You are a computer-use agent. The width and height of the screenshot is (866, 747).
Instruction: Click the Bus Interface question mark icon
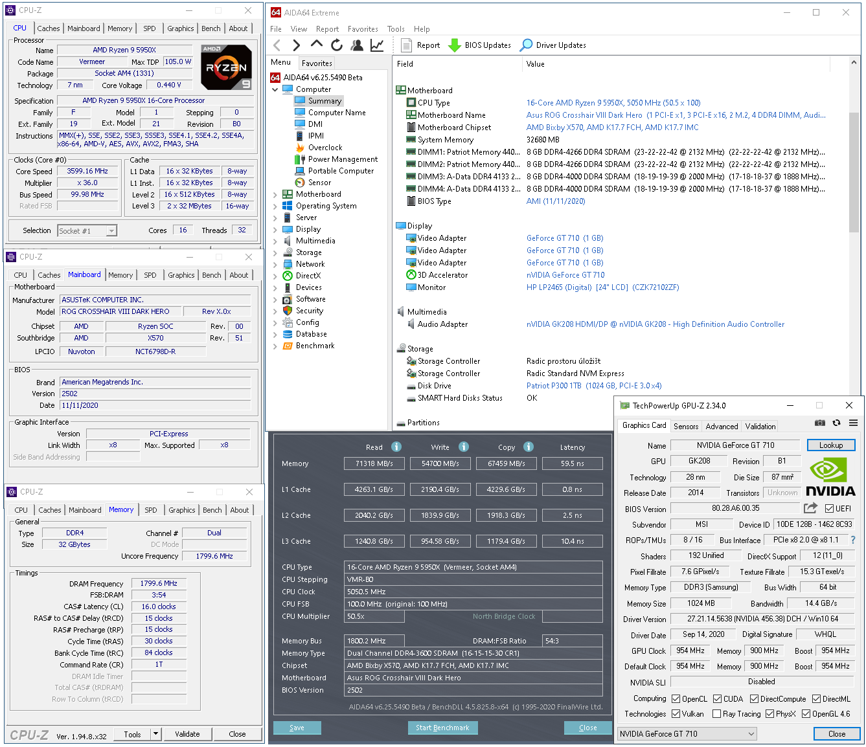pos(853,540)
